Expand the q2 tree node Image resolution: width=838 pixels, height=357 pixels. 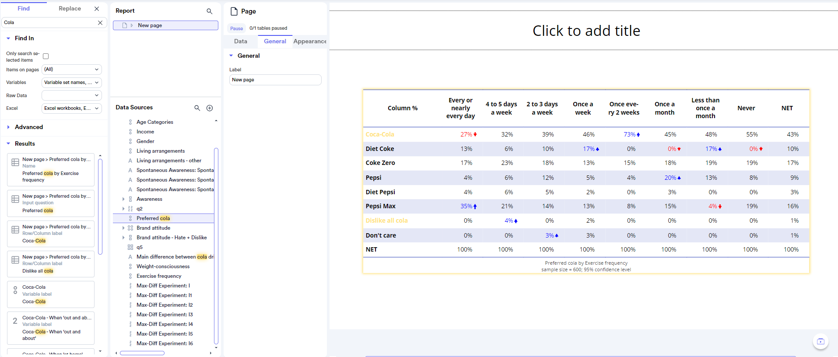pos(123,209)
